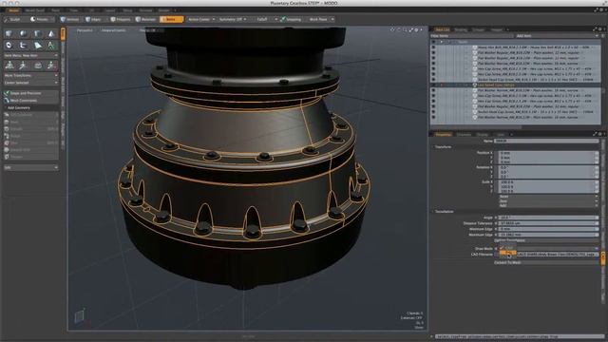Switch to Materials selection mode
Viewport: 608px width, 342px height.
coord(146,19)
